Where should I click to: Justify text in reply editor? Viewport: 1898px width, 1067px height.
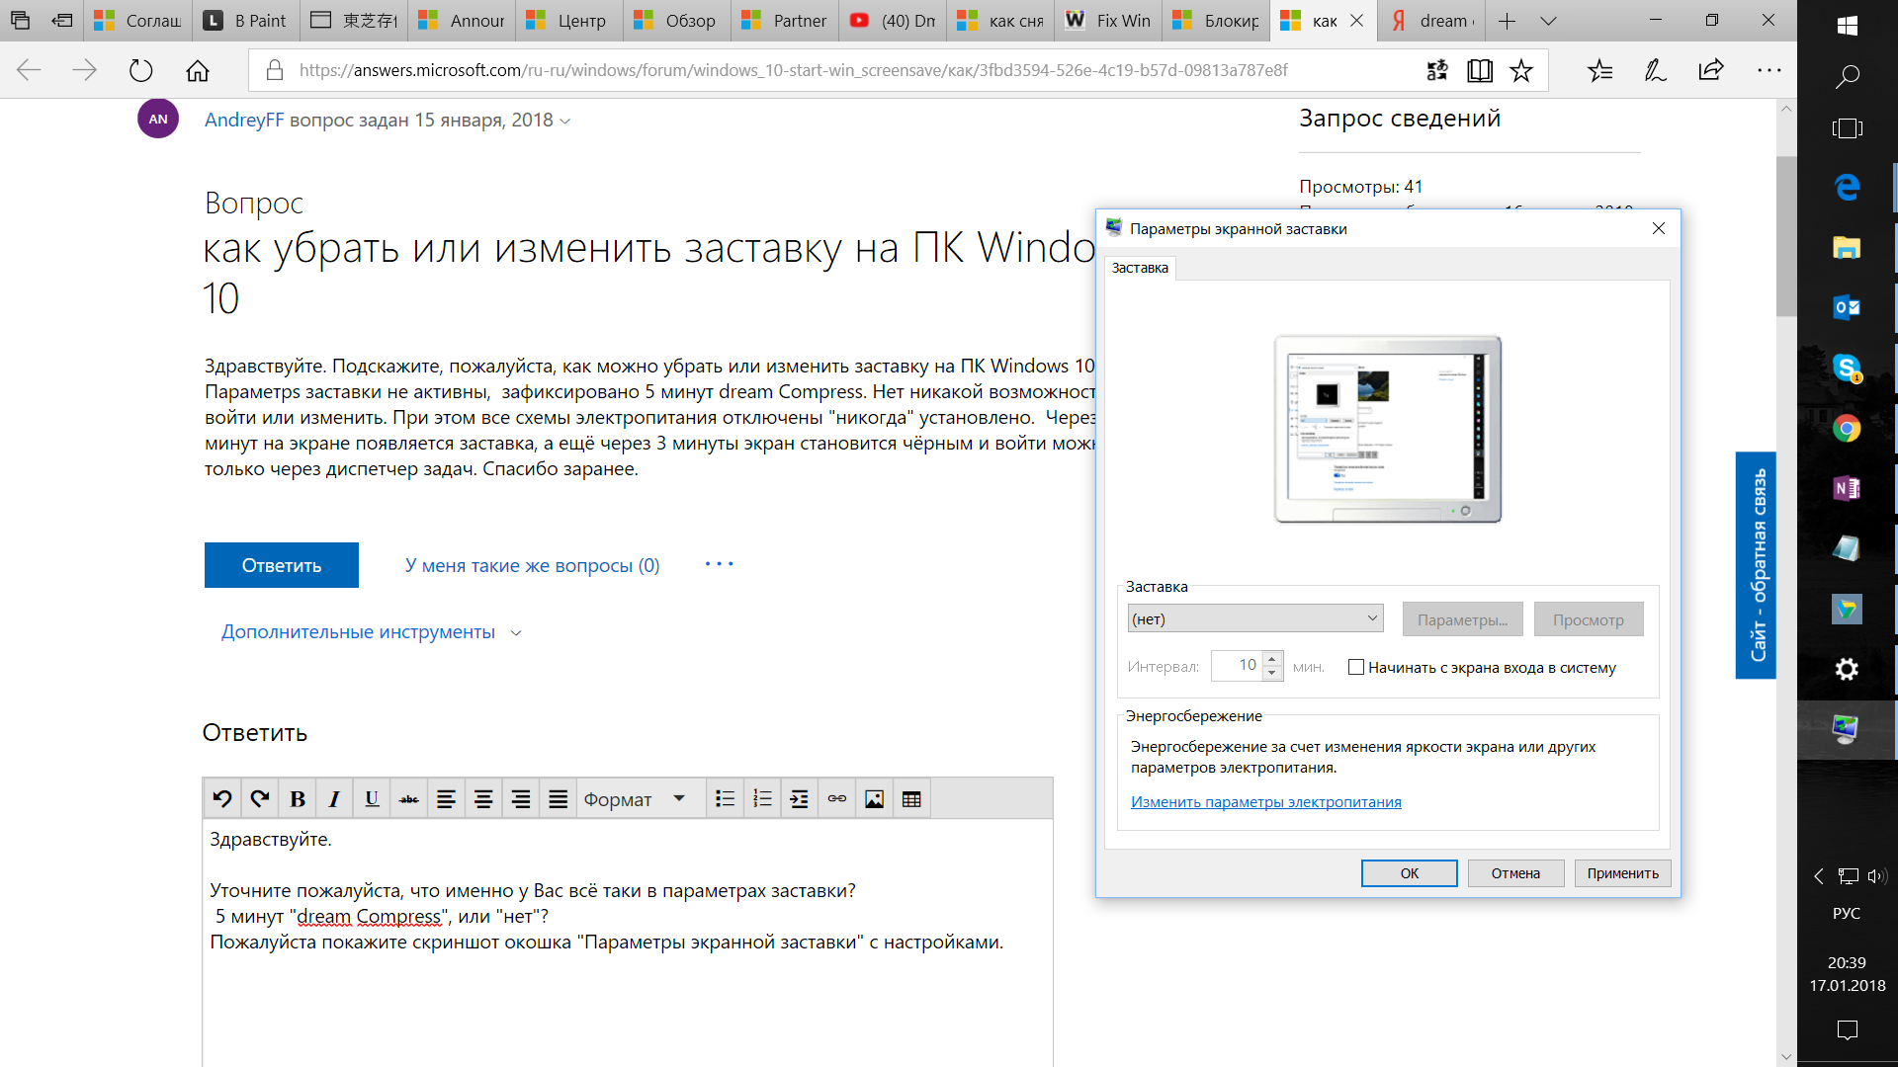(558, 798)
